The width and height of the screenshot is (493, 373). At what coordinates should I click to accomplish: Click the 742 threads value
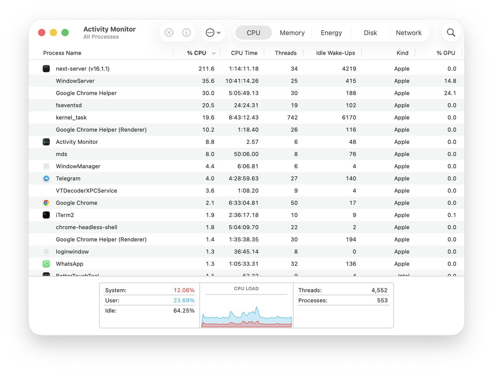point(292,117)
